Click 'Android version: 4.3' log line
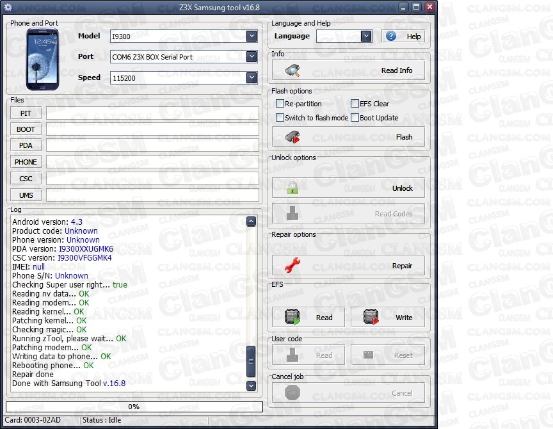553x429 pixels. 47,222
